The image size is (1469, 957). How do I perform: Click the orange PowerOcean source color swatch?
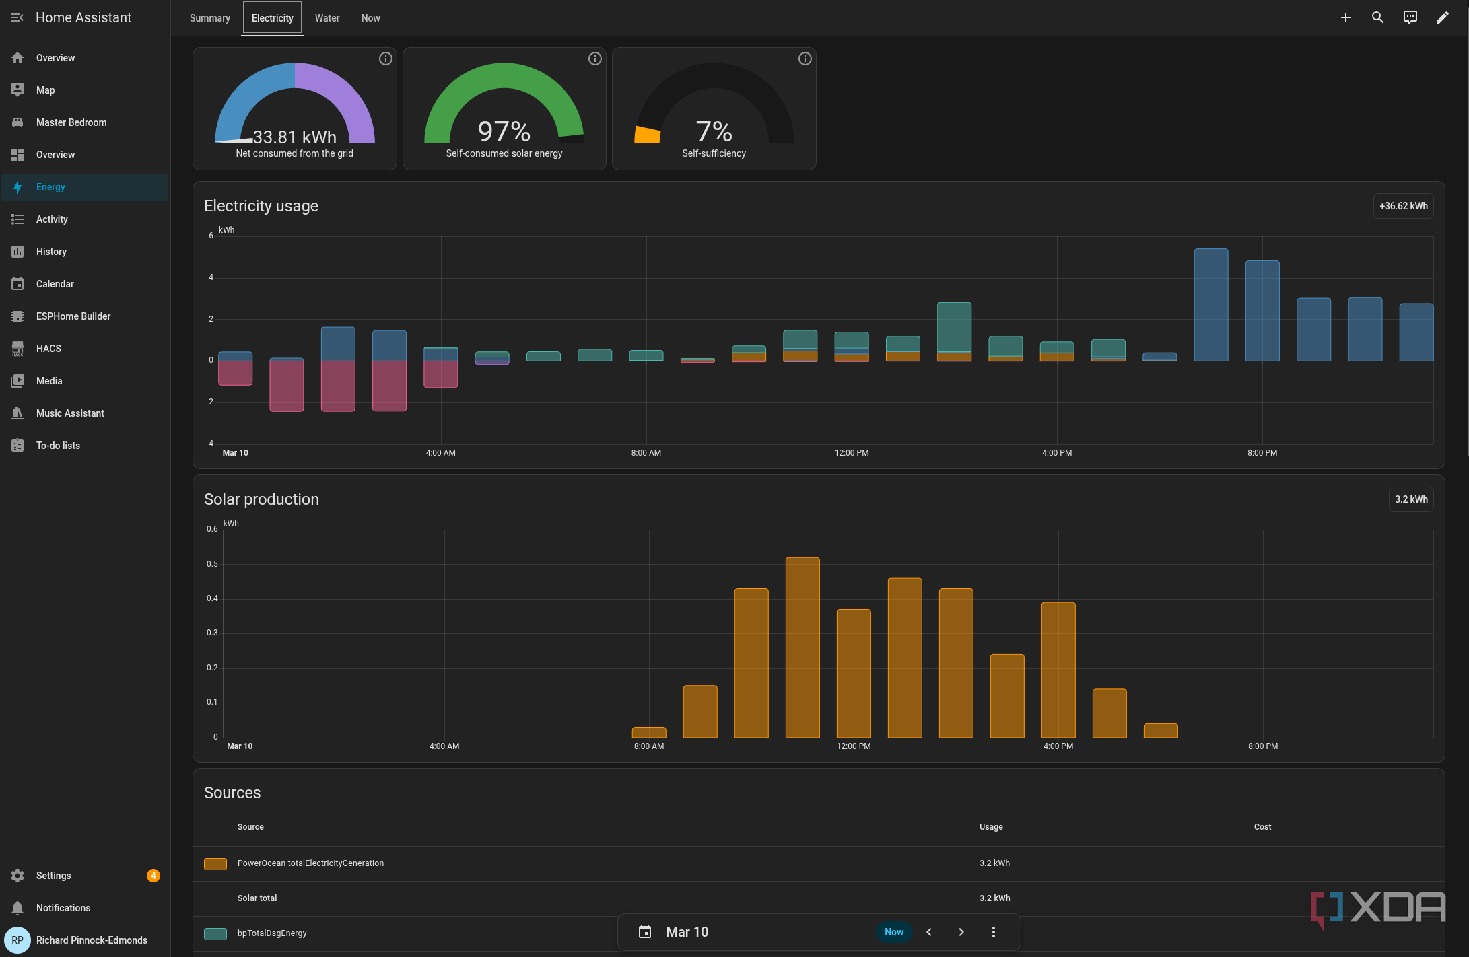pyautogui.click(x=215, y=863)
